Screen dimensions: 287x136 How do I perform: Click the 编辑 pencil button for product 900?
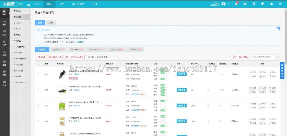click(252, 108)
